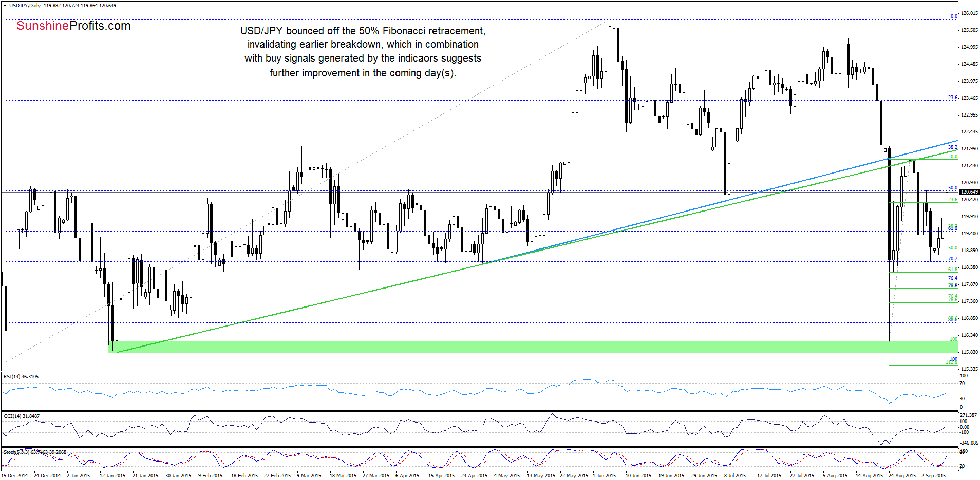Click the 8 Jul 2015 date label
The height and width of the screenshot is (480, 980).
click(735, 476)
